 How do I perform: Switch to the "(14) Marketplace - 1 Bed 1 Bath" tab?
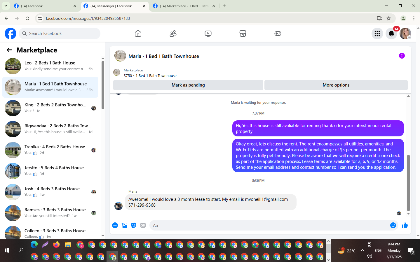[184, 6]
